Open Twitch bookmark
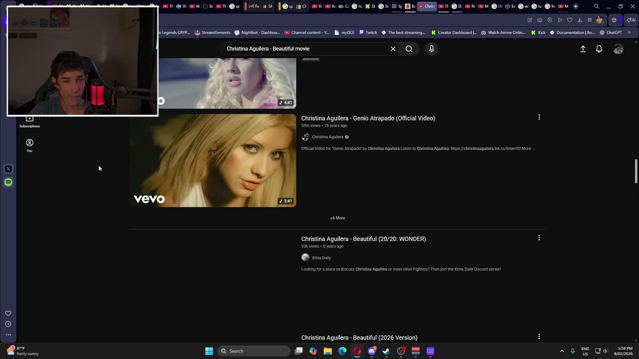The height and width of the screenshot is (359, 639). pyautogui.click(x=368, y=32)
